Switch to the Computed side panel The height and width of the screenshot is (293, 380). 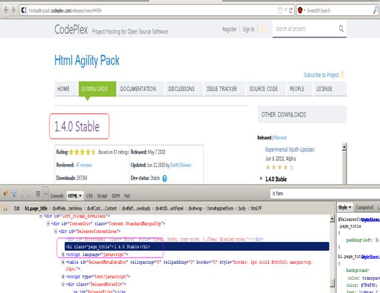click(x=365, y=208)
